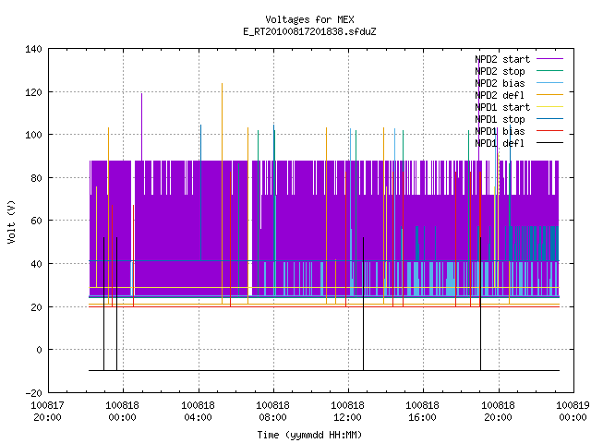Select the NPD2 bias legend entry
The width and height of the screenshot is (591, 443).
pyautogui.click(x=500, y=83)
